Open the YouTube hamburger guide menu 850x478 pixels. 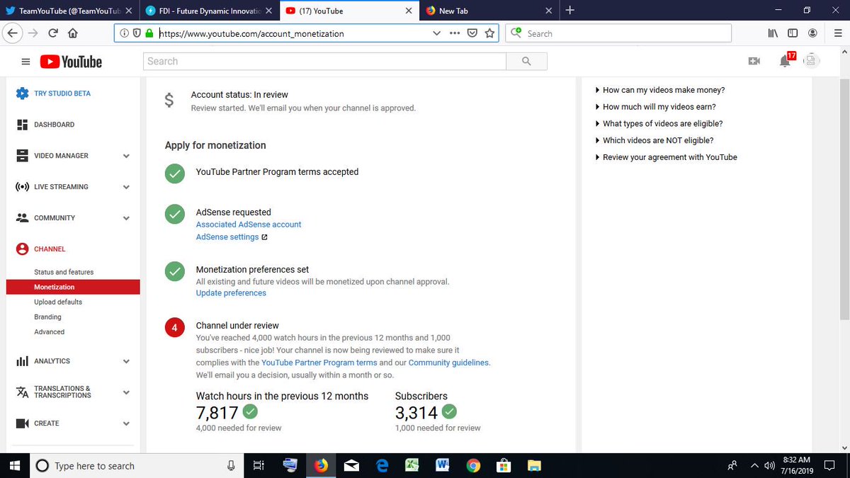pos(25,62)
